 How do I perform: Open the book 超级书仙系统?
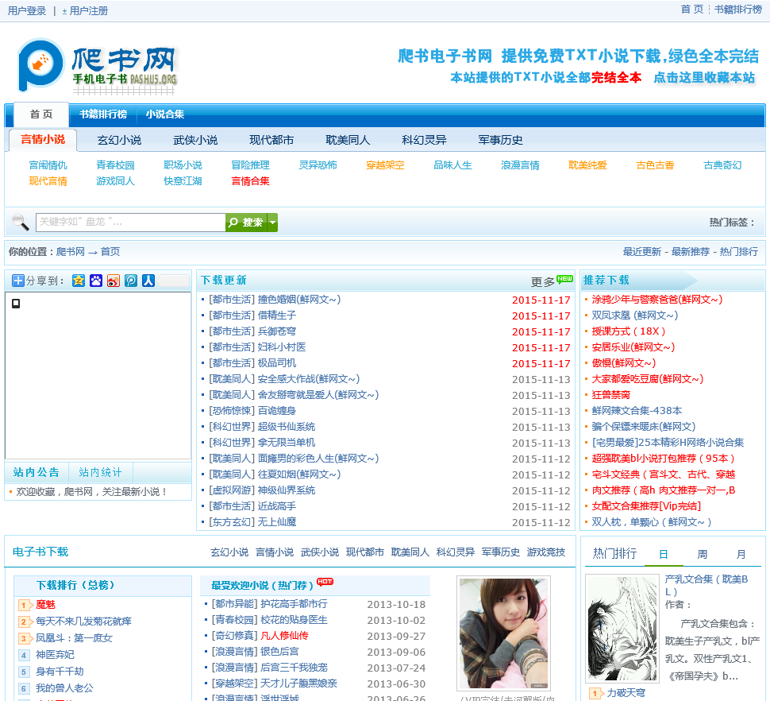coord(287,427)
